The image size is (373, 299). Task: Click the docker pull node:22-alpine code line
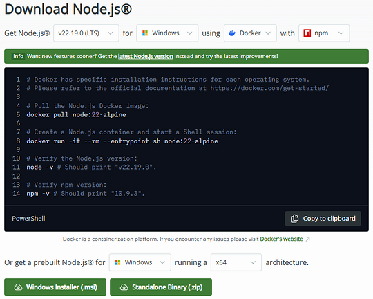(x=77, y=115)
